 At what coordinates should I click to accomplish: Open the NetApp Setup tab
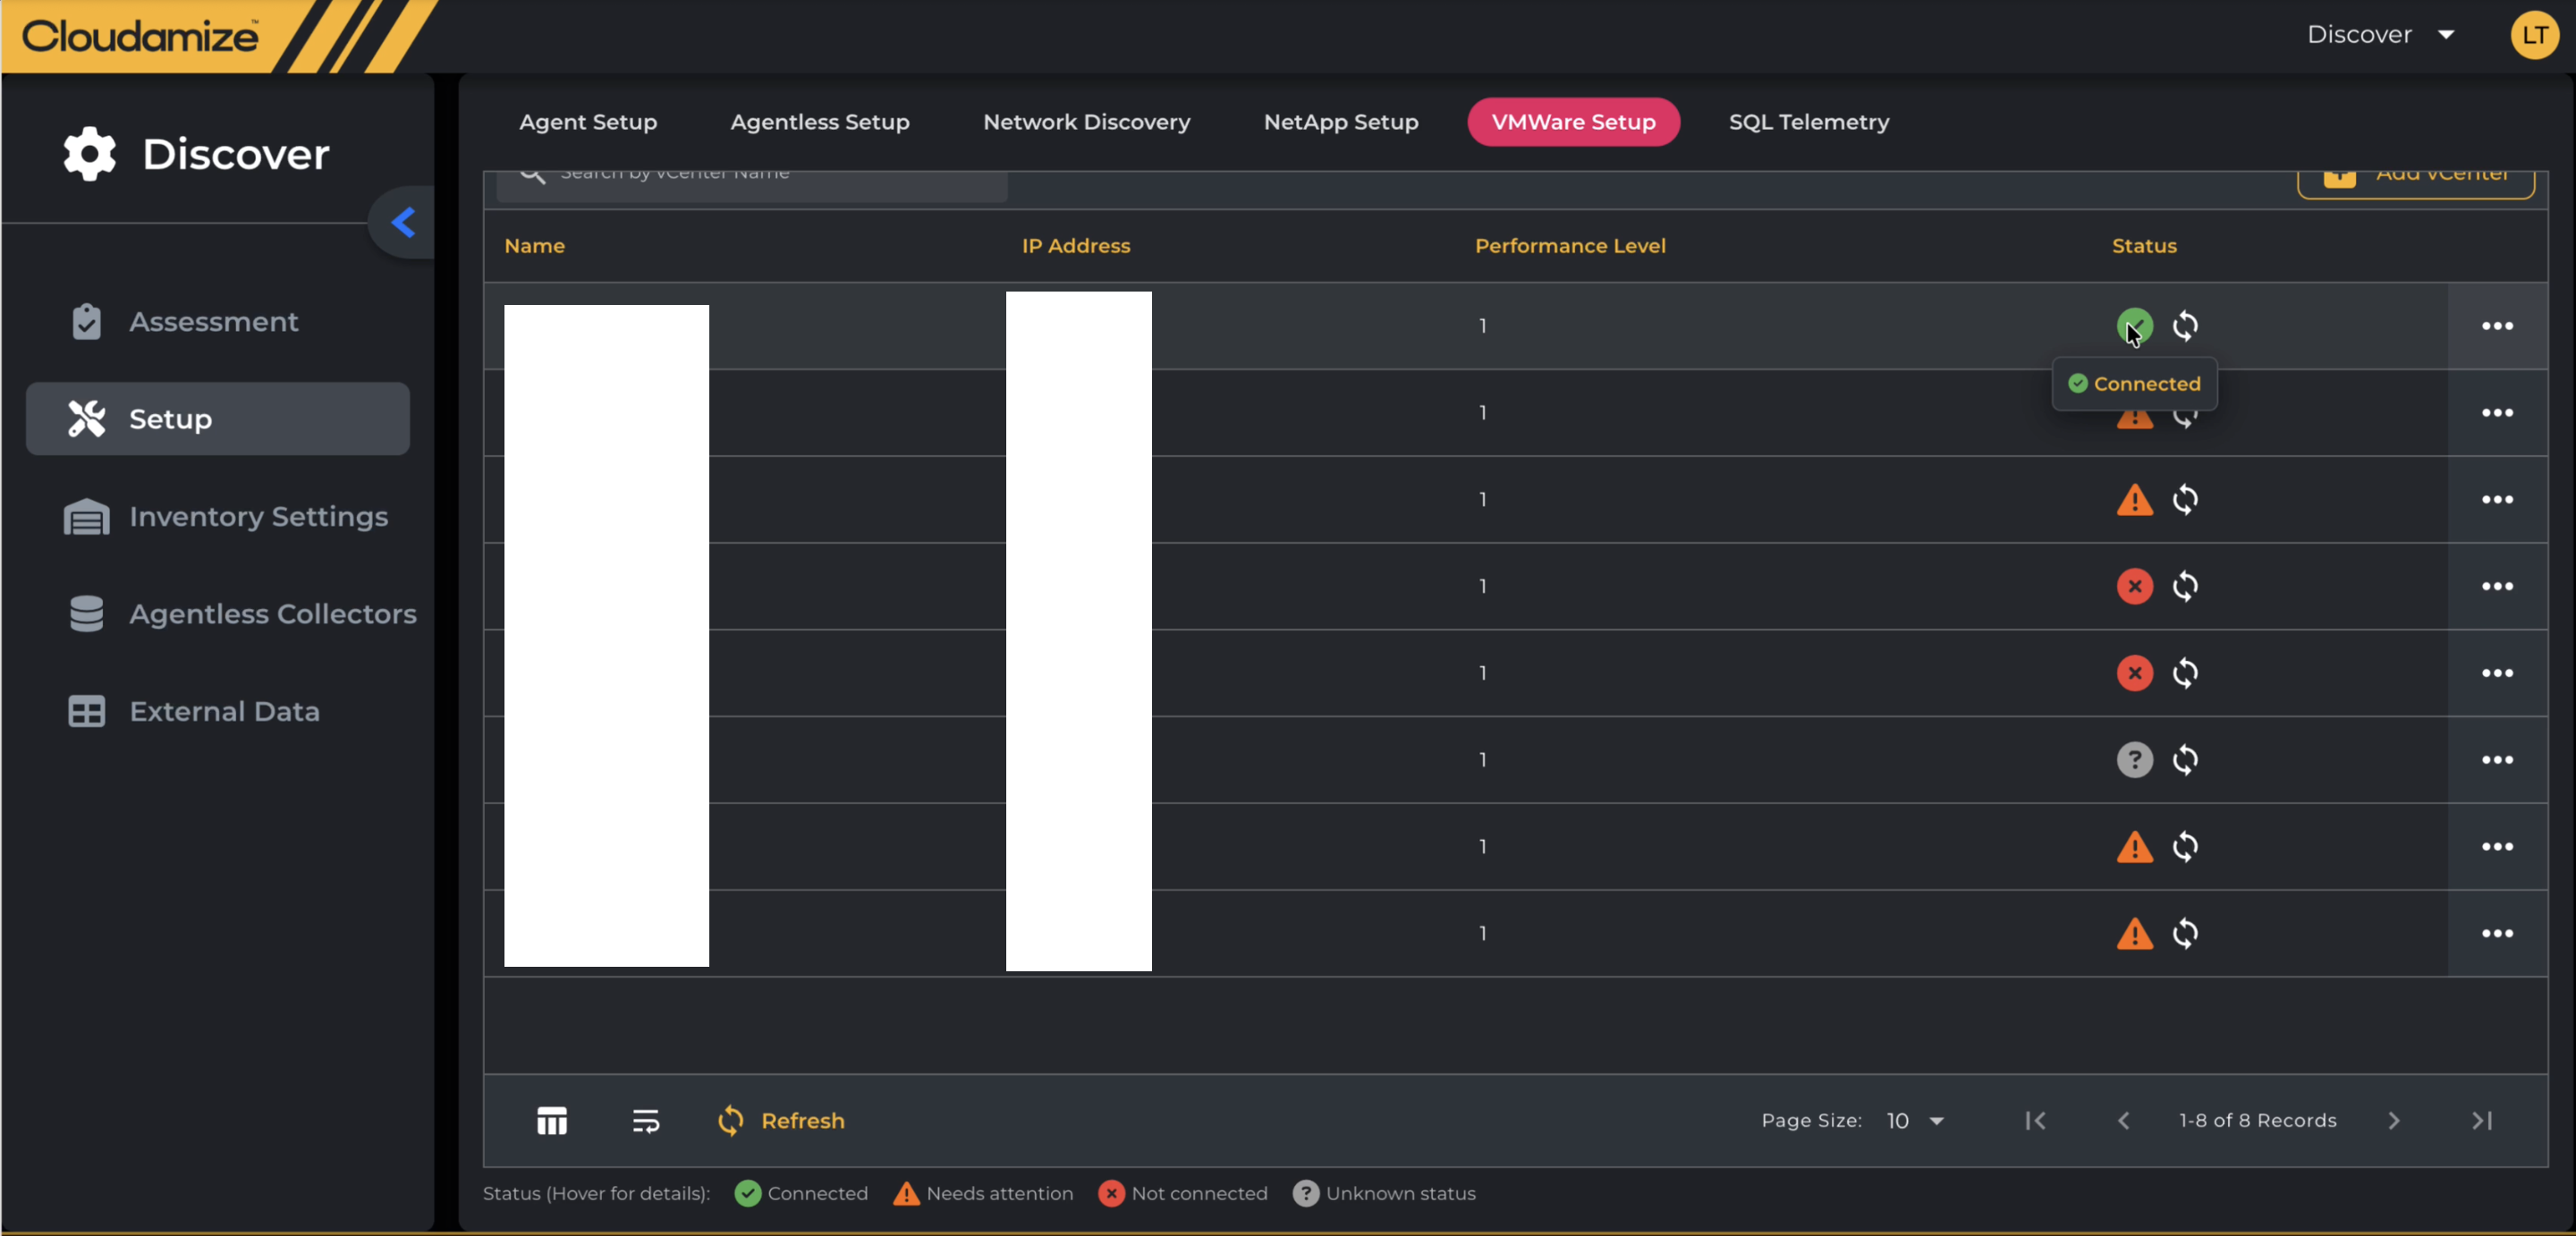coord(1341,122)
